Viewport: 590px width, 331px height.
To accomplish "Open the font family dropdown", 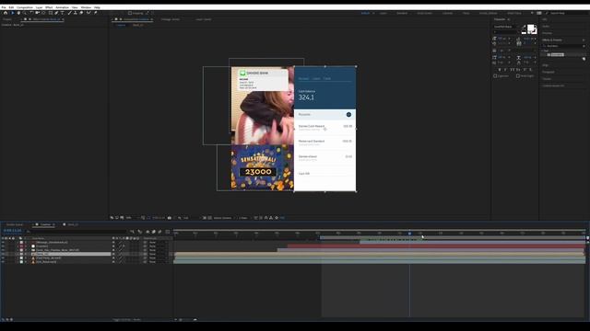I will 505,27.
